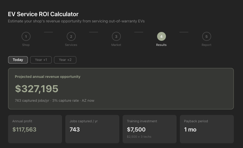Click the active step 4 Results circle

[161, 36]
